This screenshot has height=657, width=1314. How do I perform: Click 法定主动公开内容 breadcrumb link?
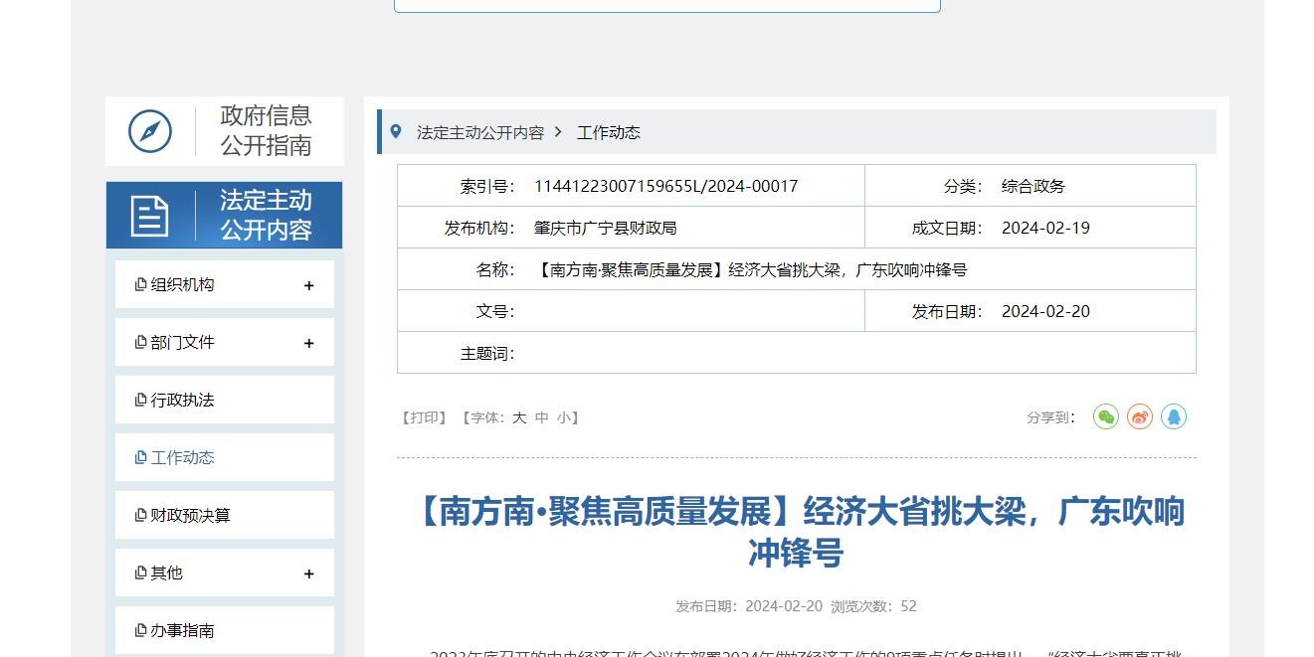click(x=480, y=132)
